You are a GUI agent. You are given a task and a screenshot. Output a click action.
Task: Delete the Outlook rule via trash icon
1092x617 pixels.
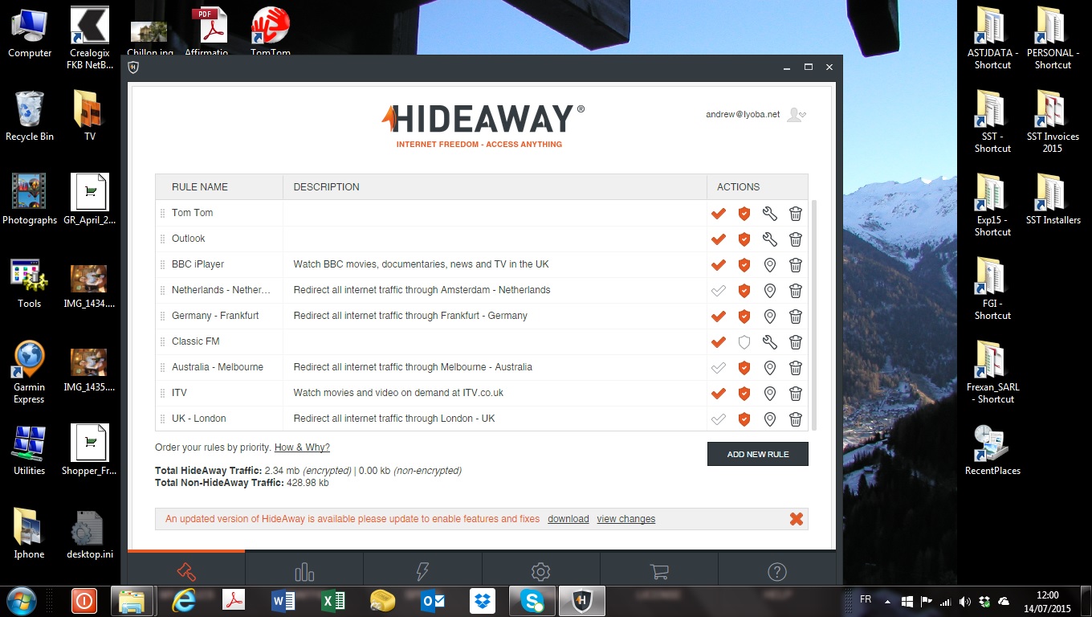(795, 239)
